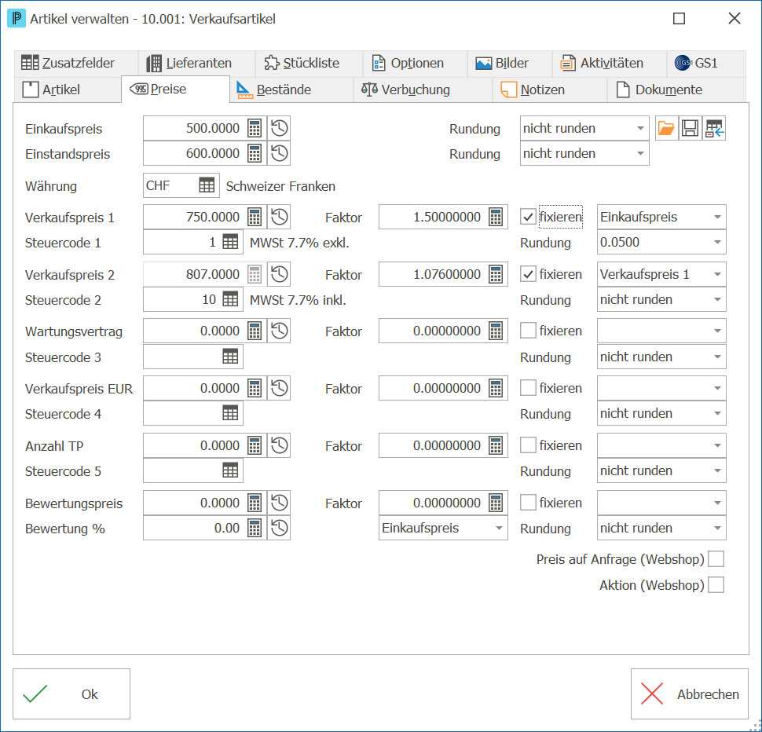Viewport: 762px width, 732px height.
Task: Open calculator for Einstandspreis field
Action: [255, 153]
